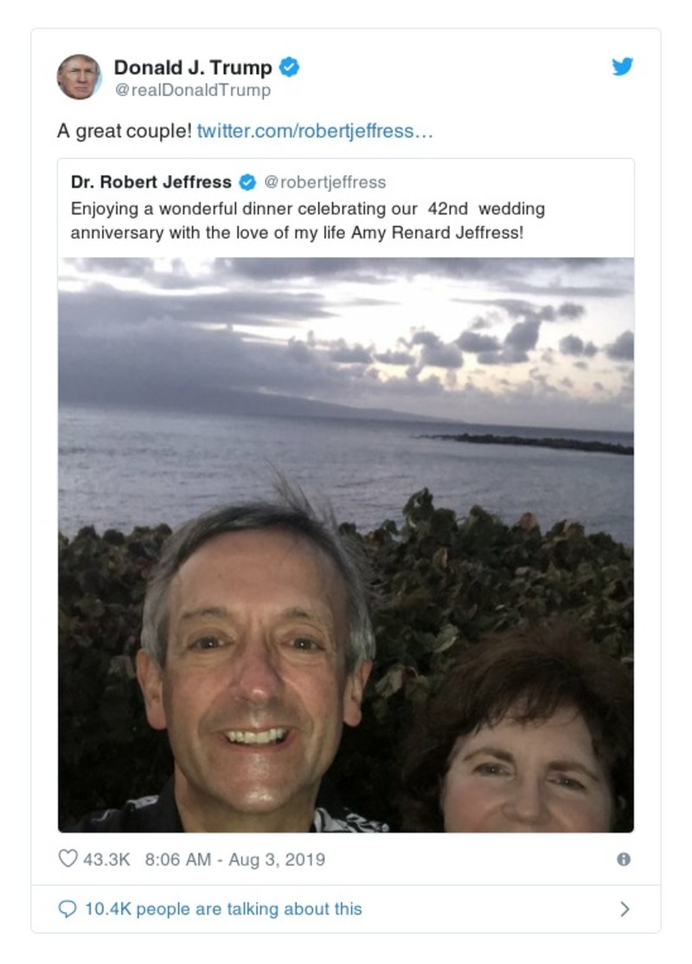Click the @robertjeffress handle
This screenshot has width=692, height=964.
pos(324,182)
